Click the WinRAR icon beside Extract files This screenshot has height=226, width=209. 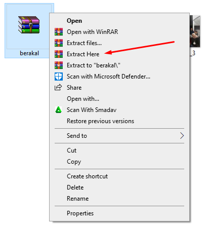(x=59, y=43)
